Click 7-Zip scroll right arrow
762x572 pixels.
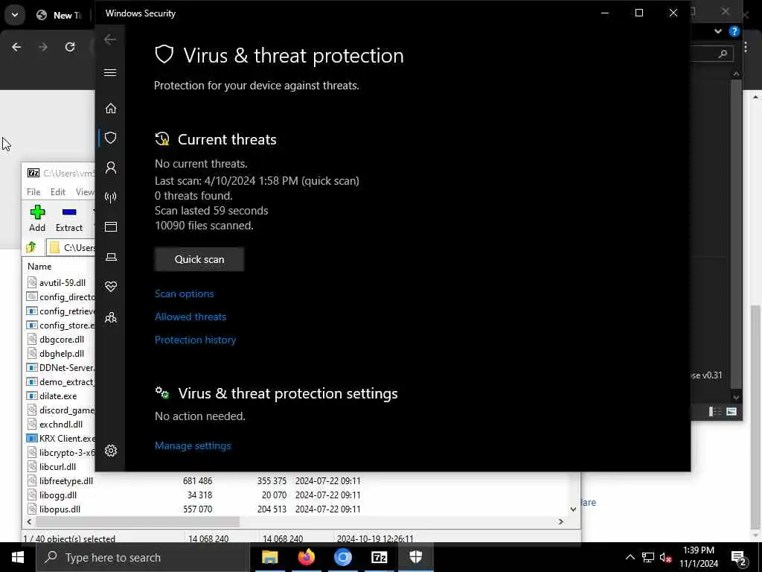coord(560,521)
